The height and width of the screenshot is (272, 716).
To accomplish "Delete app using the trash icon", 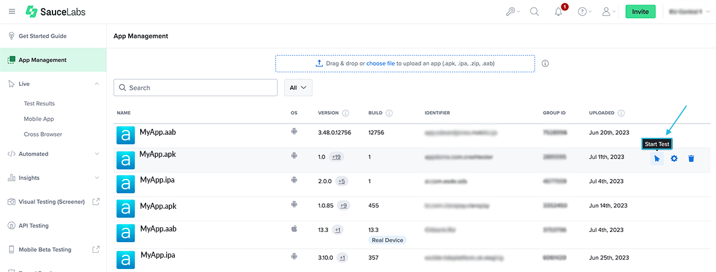I will [x=691, y=159].
